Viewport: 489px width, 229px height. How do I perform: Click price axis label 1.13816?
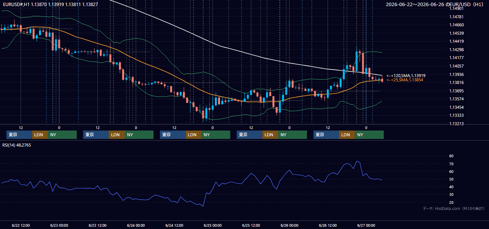pyautogui.click(x=456, y=82)
